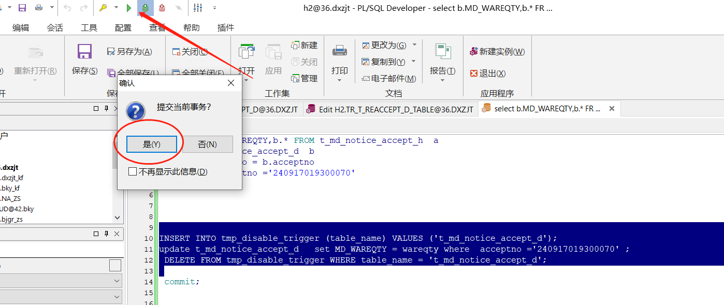Open the 帮助 menu tab
This screenshot has height=305, width=724.
[x=192, y=27]
